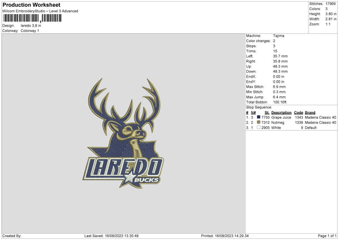Click "Wilcom EmbroideryStudio – Level 3 Advanced" text

coord(40,11)
